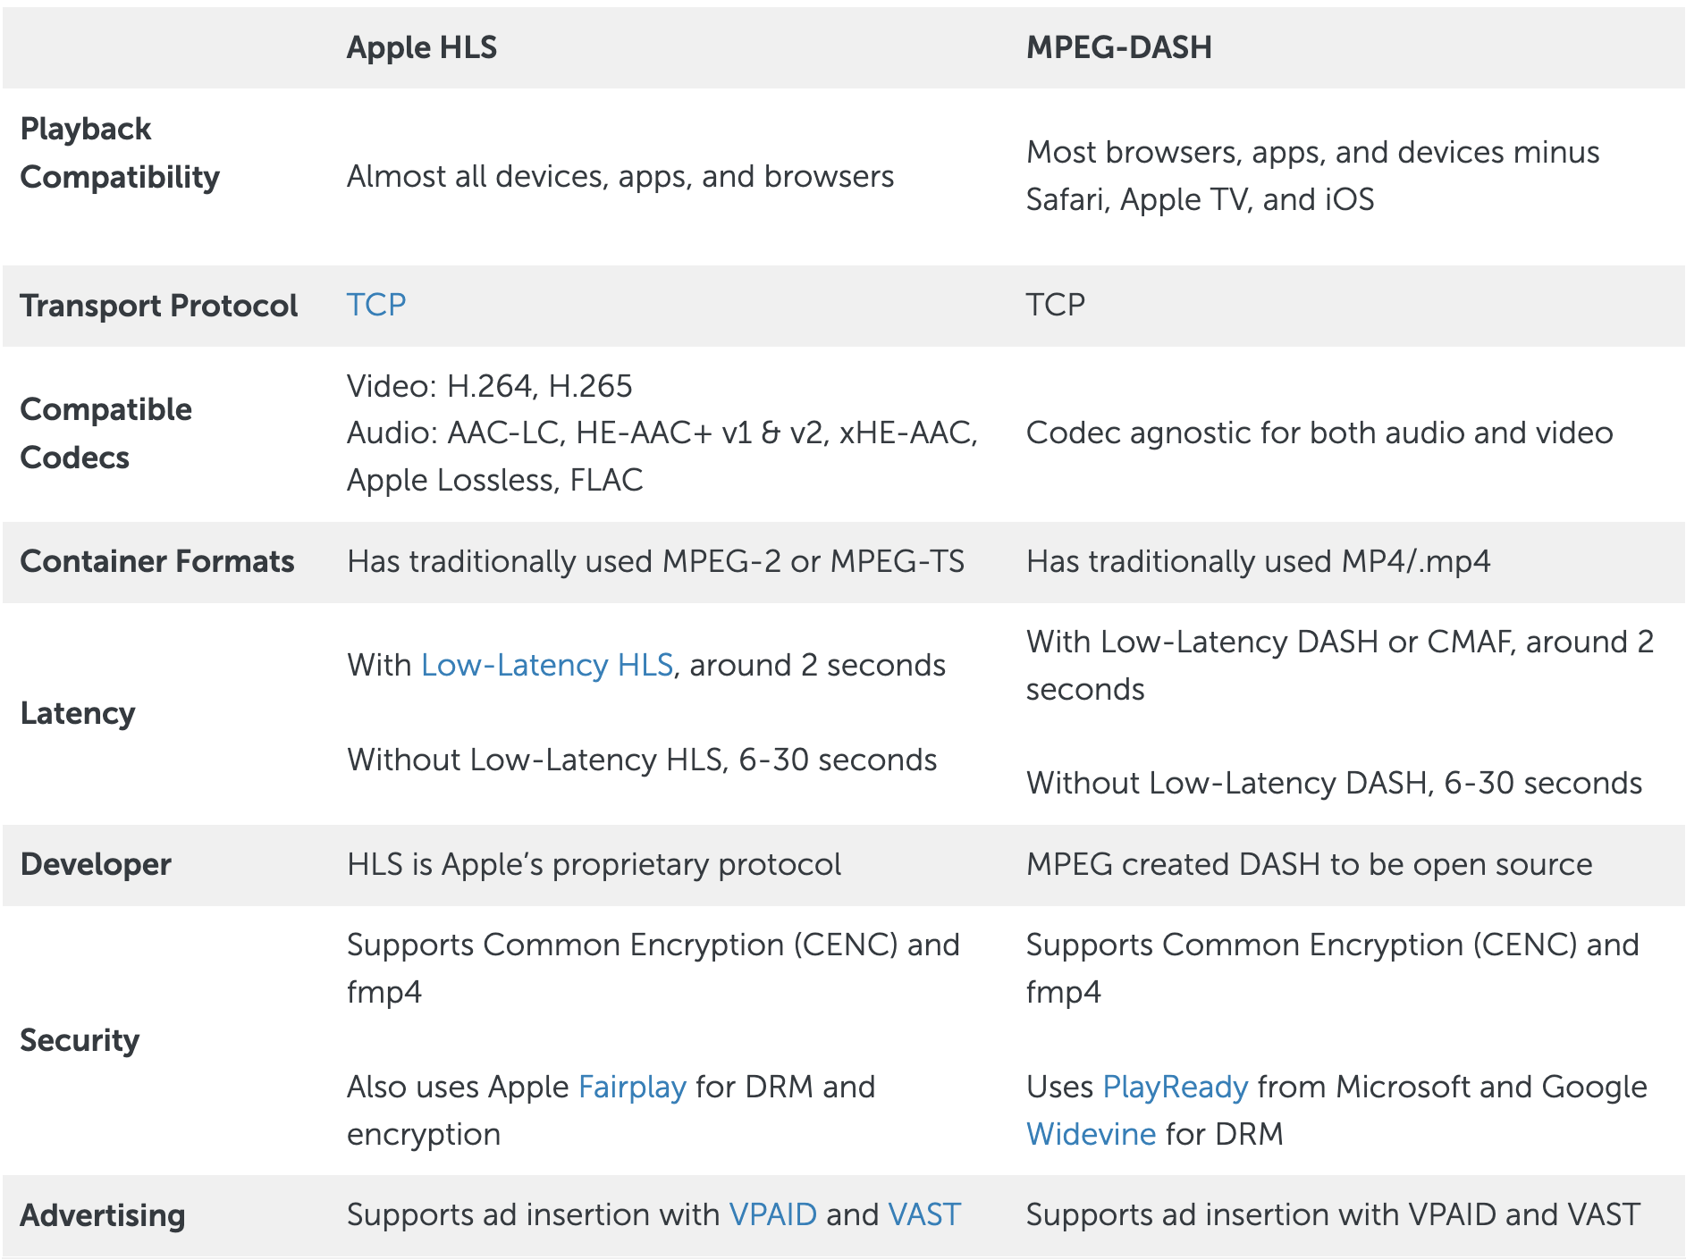Click the Developer row label
1686x1260 pixels.
96,864
